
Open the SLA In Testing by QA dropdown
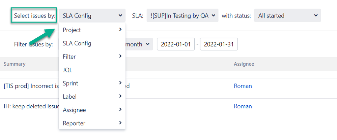[182, 15]
